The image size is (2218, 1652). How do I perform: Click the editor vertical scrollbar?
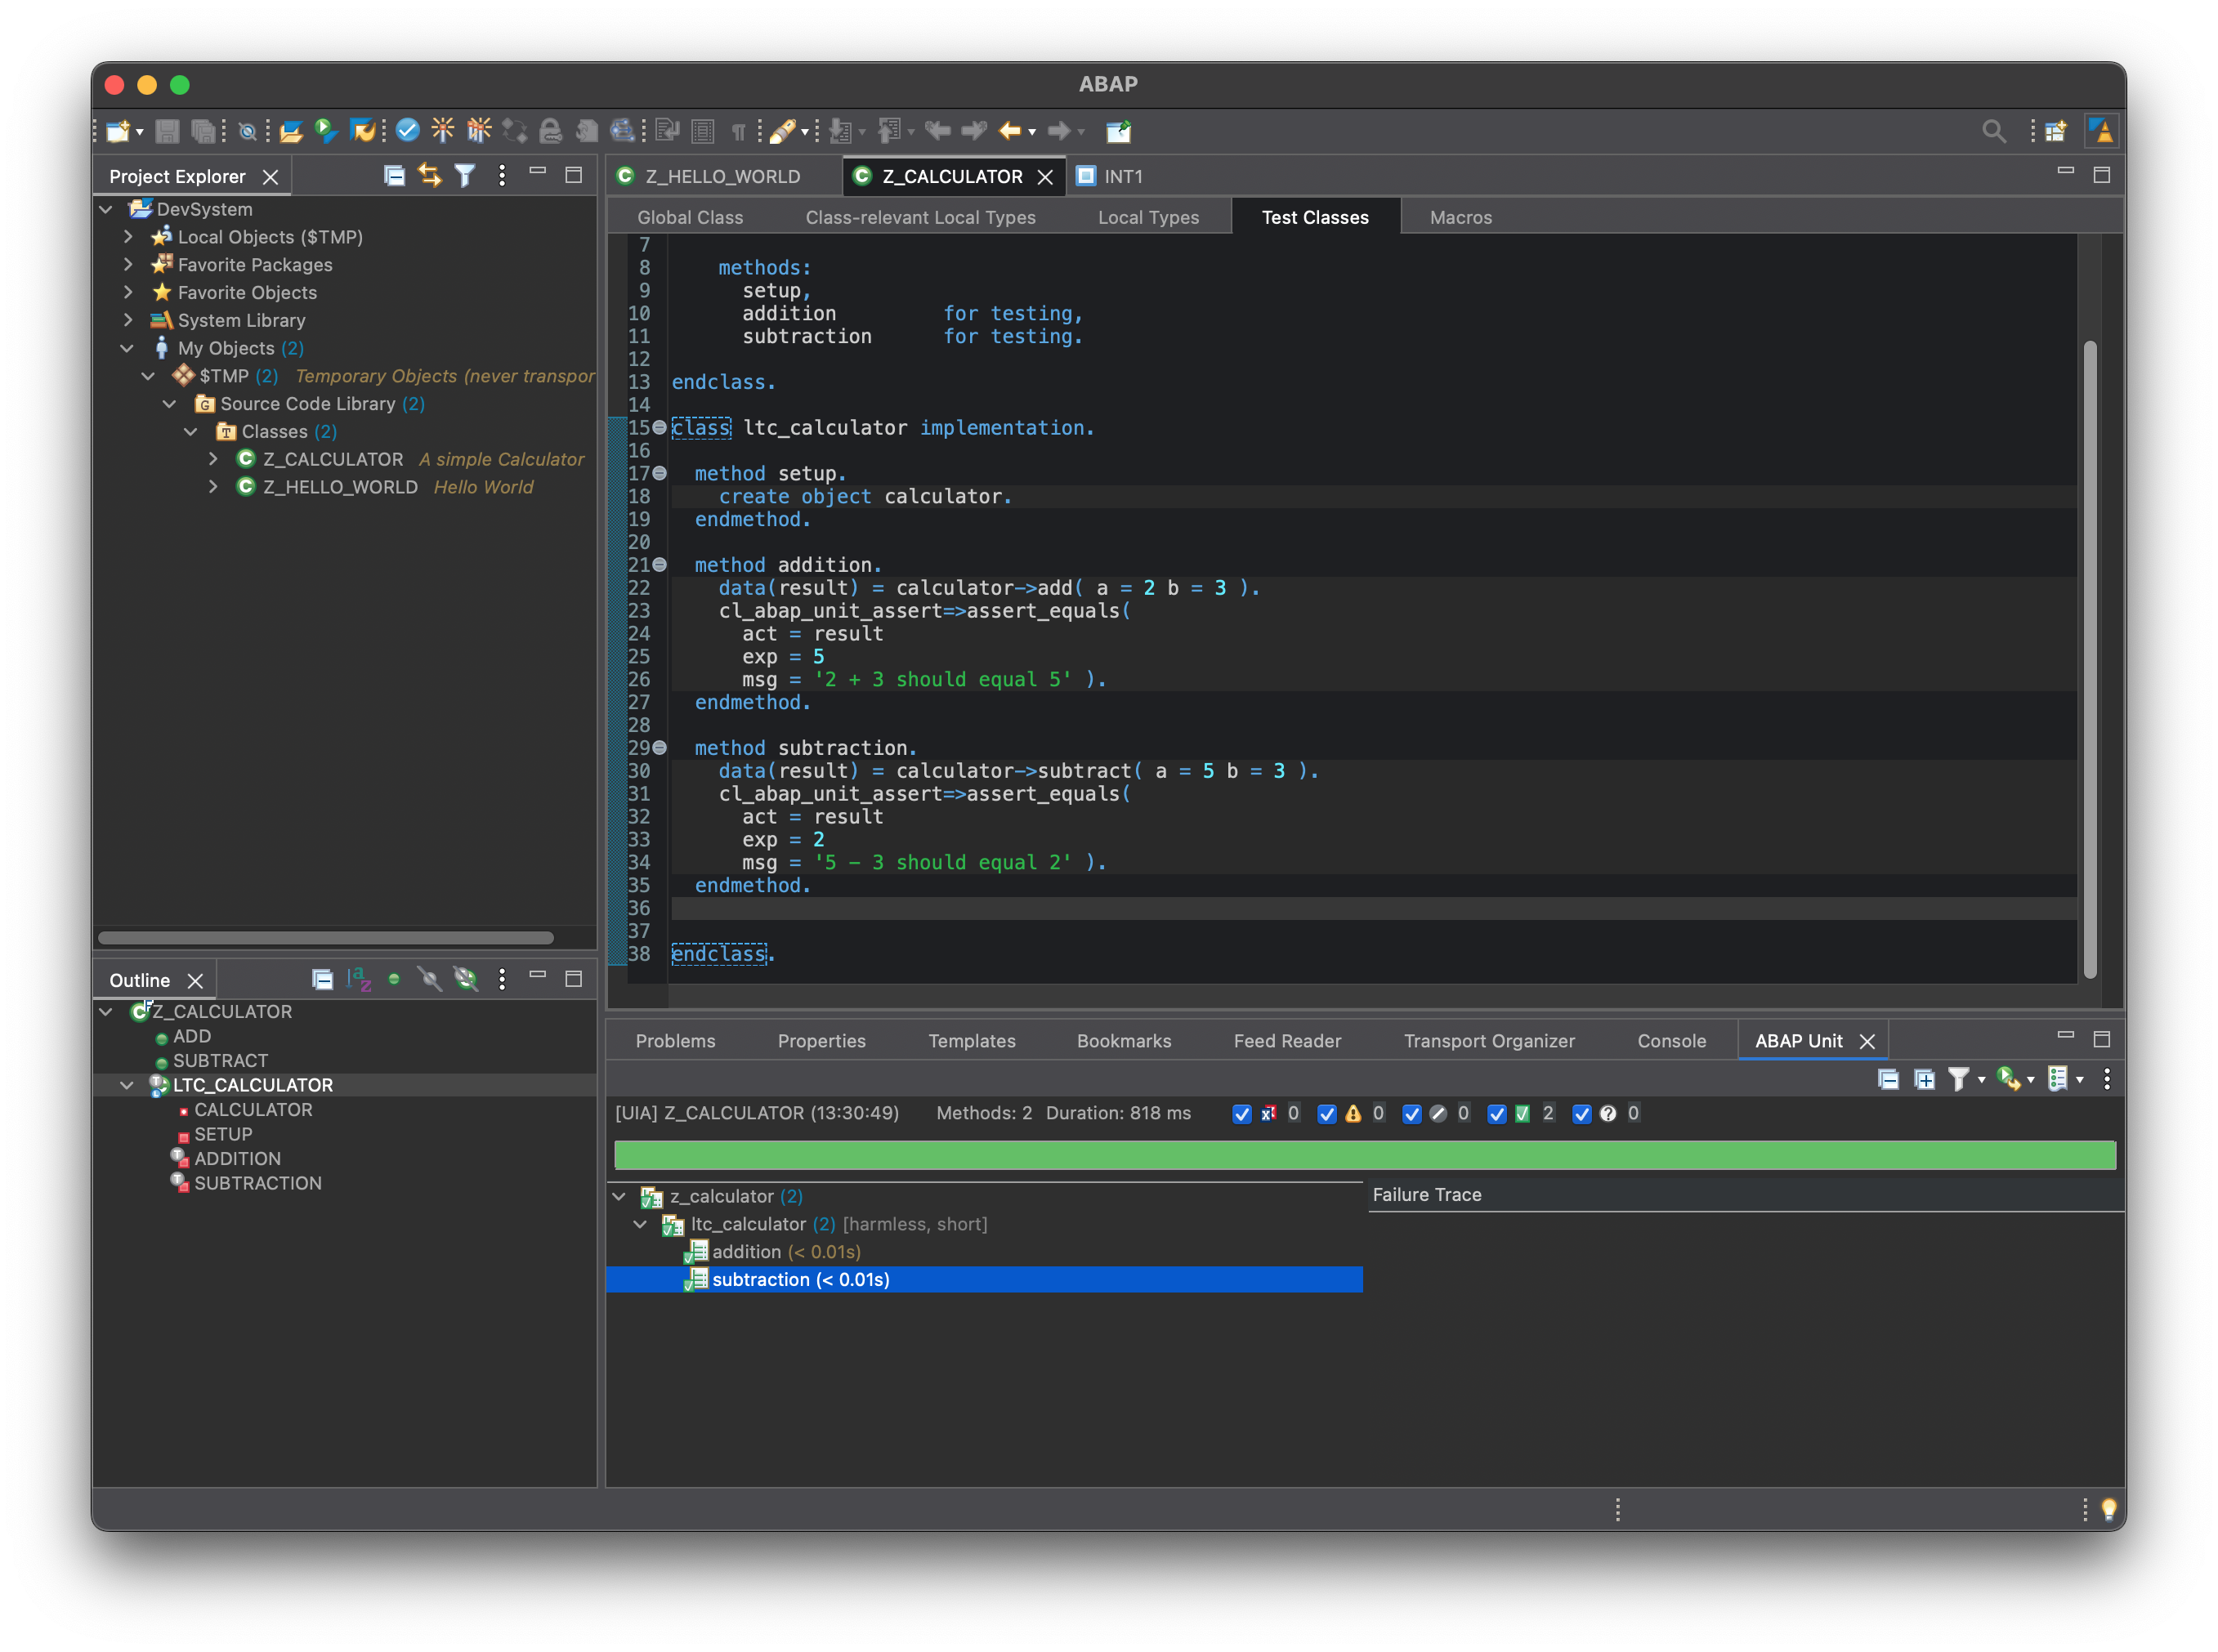coord(2089,660)
